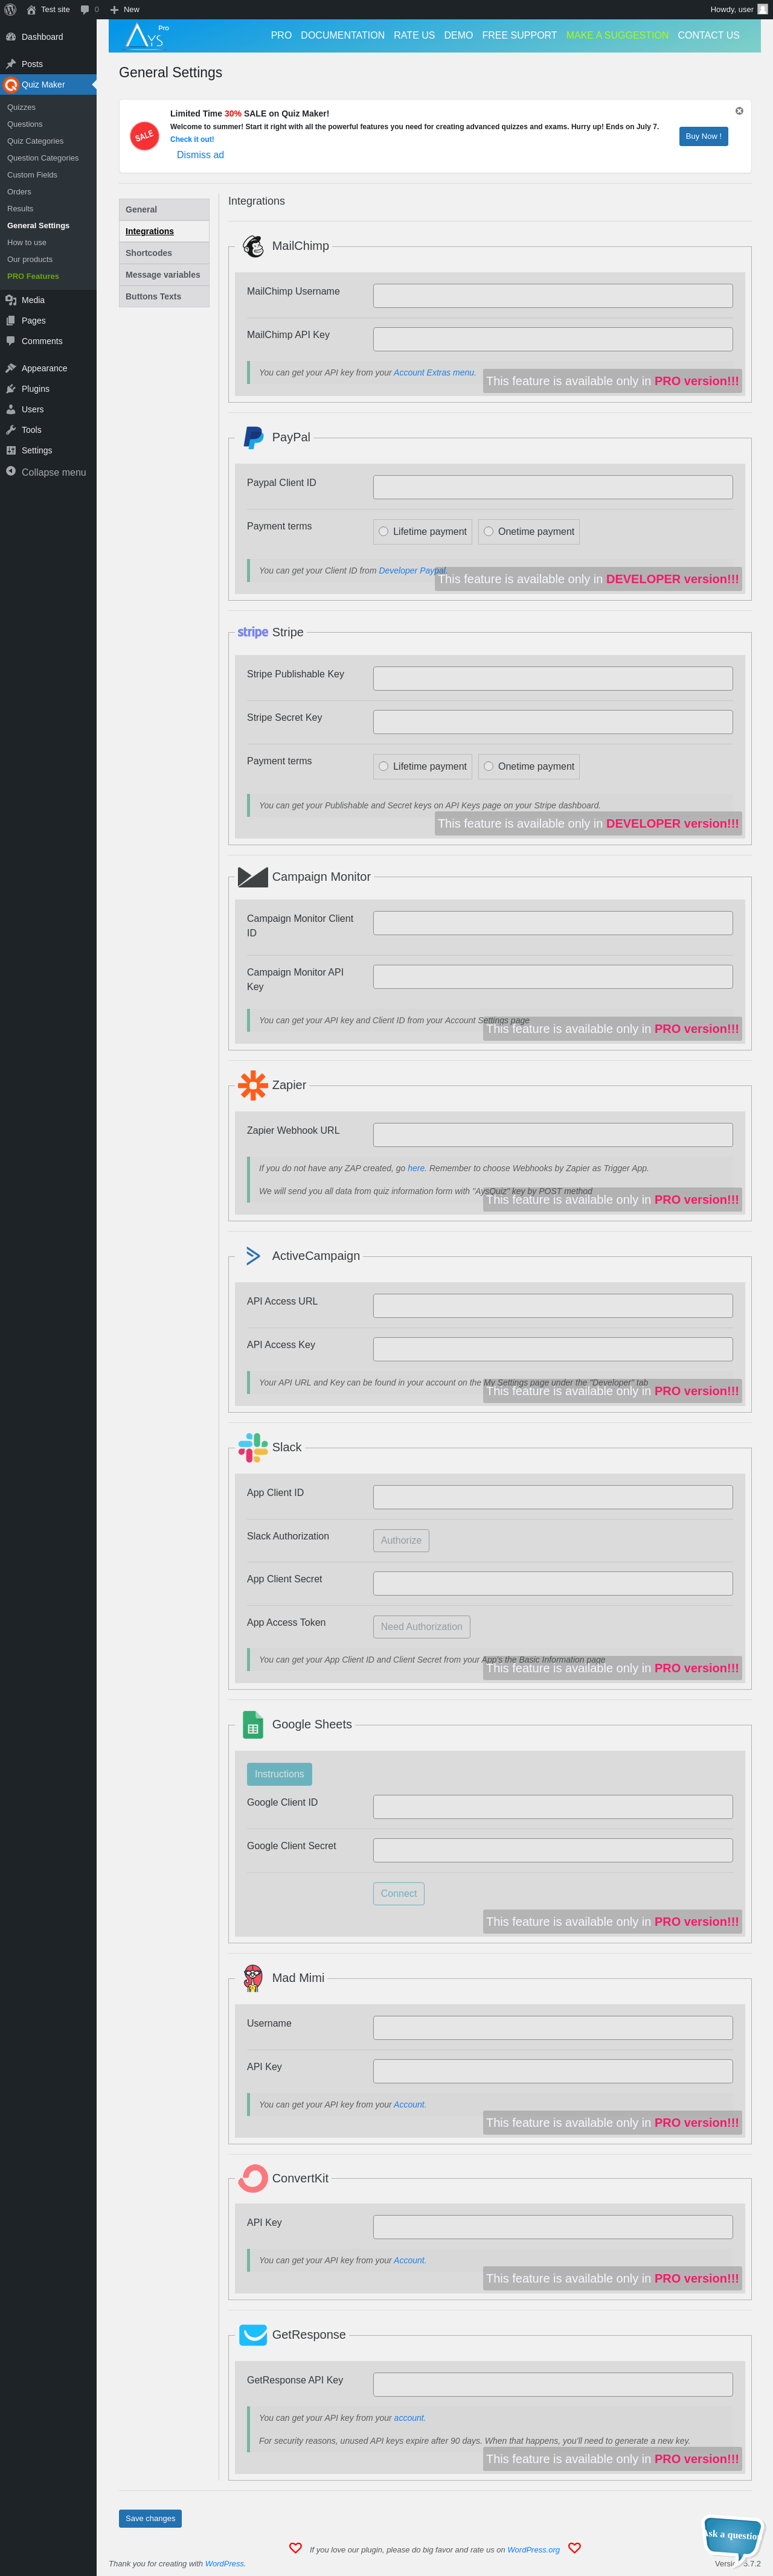Click the WordPress logo icon in admin bar
The image size is (773, 2576).
[x=10, y=9]
